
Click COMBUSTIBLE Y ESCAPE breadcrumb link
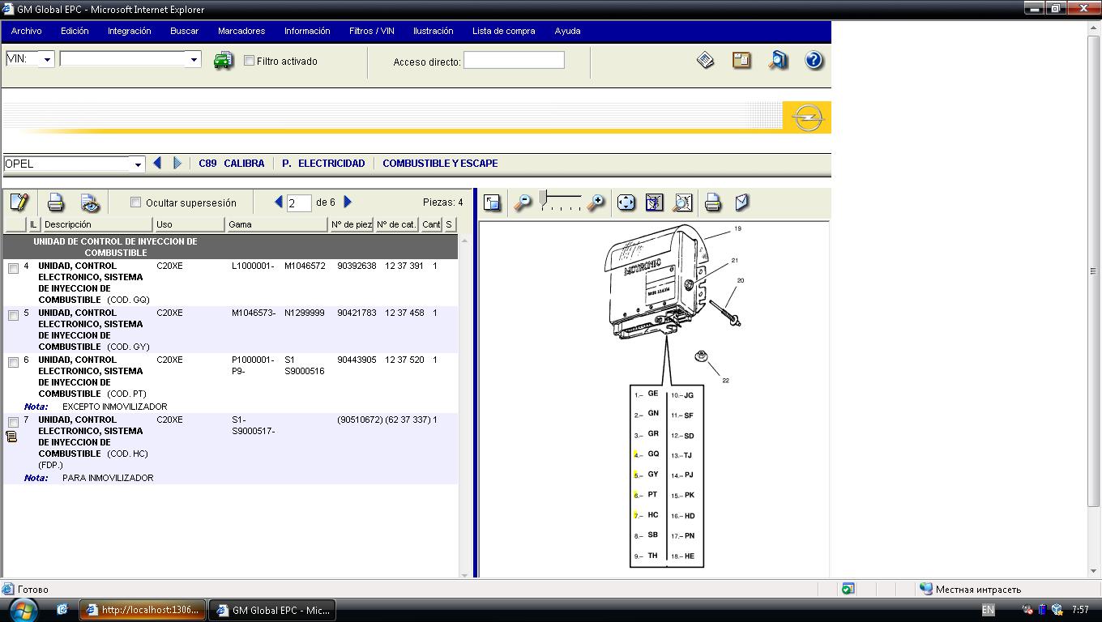tap(440, 164)
